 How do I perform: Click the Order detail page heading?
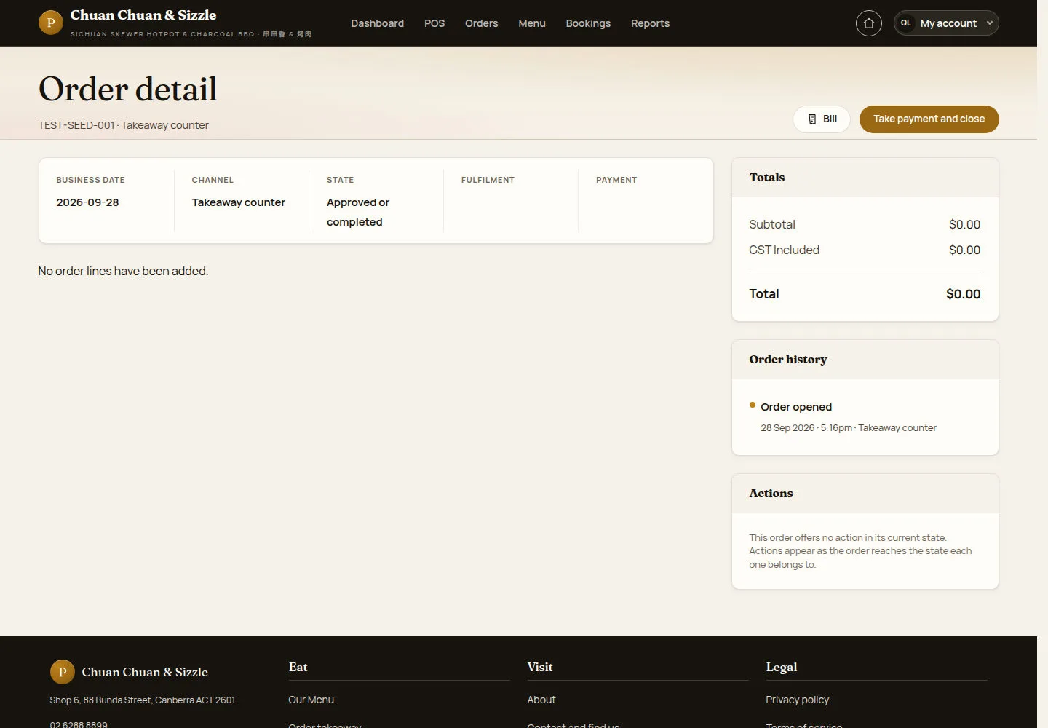(x=128, y=90)
